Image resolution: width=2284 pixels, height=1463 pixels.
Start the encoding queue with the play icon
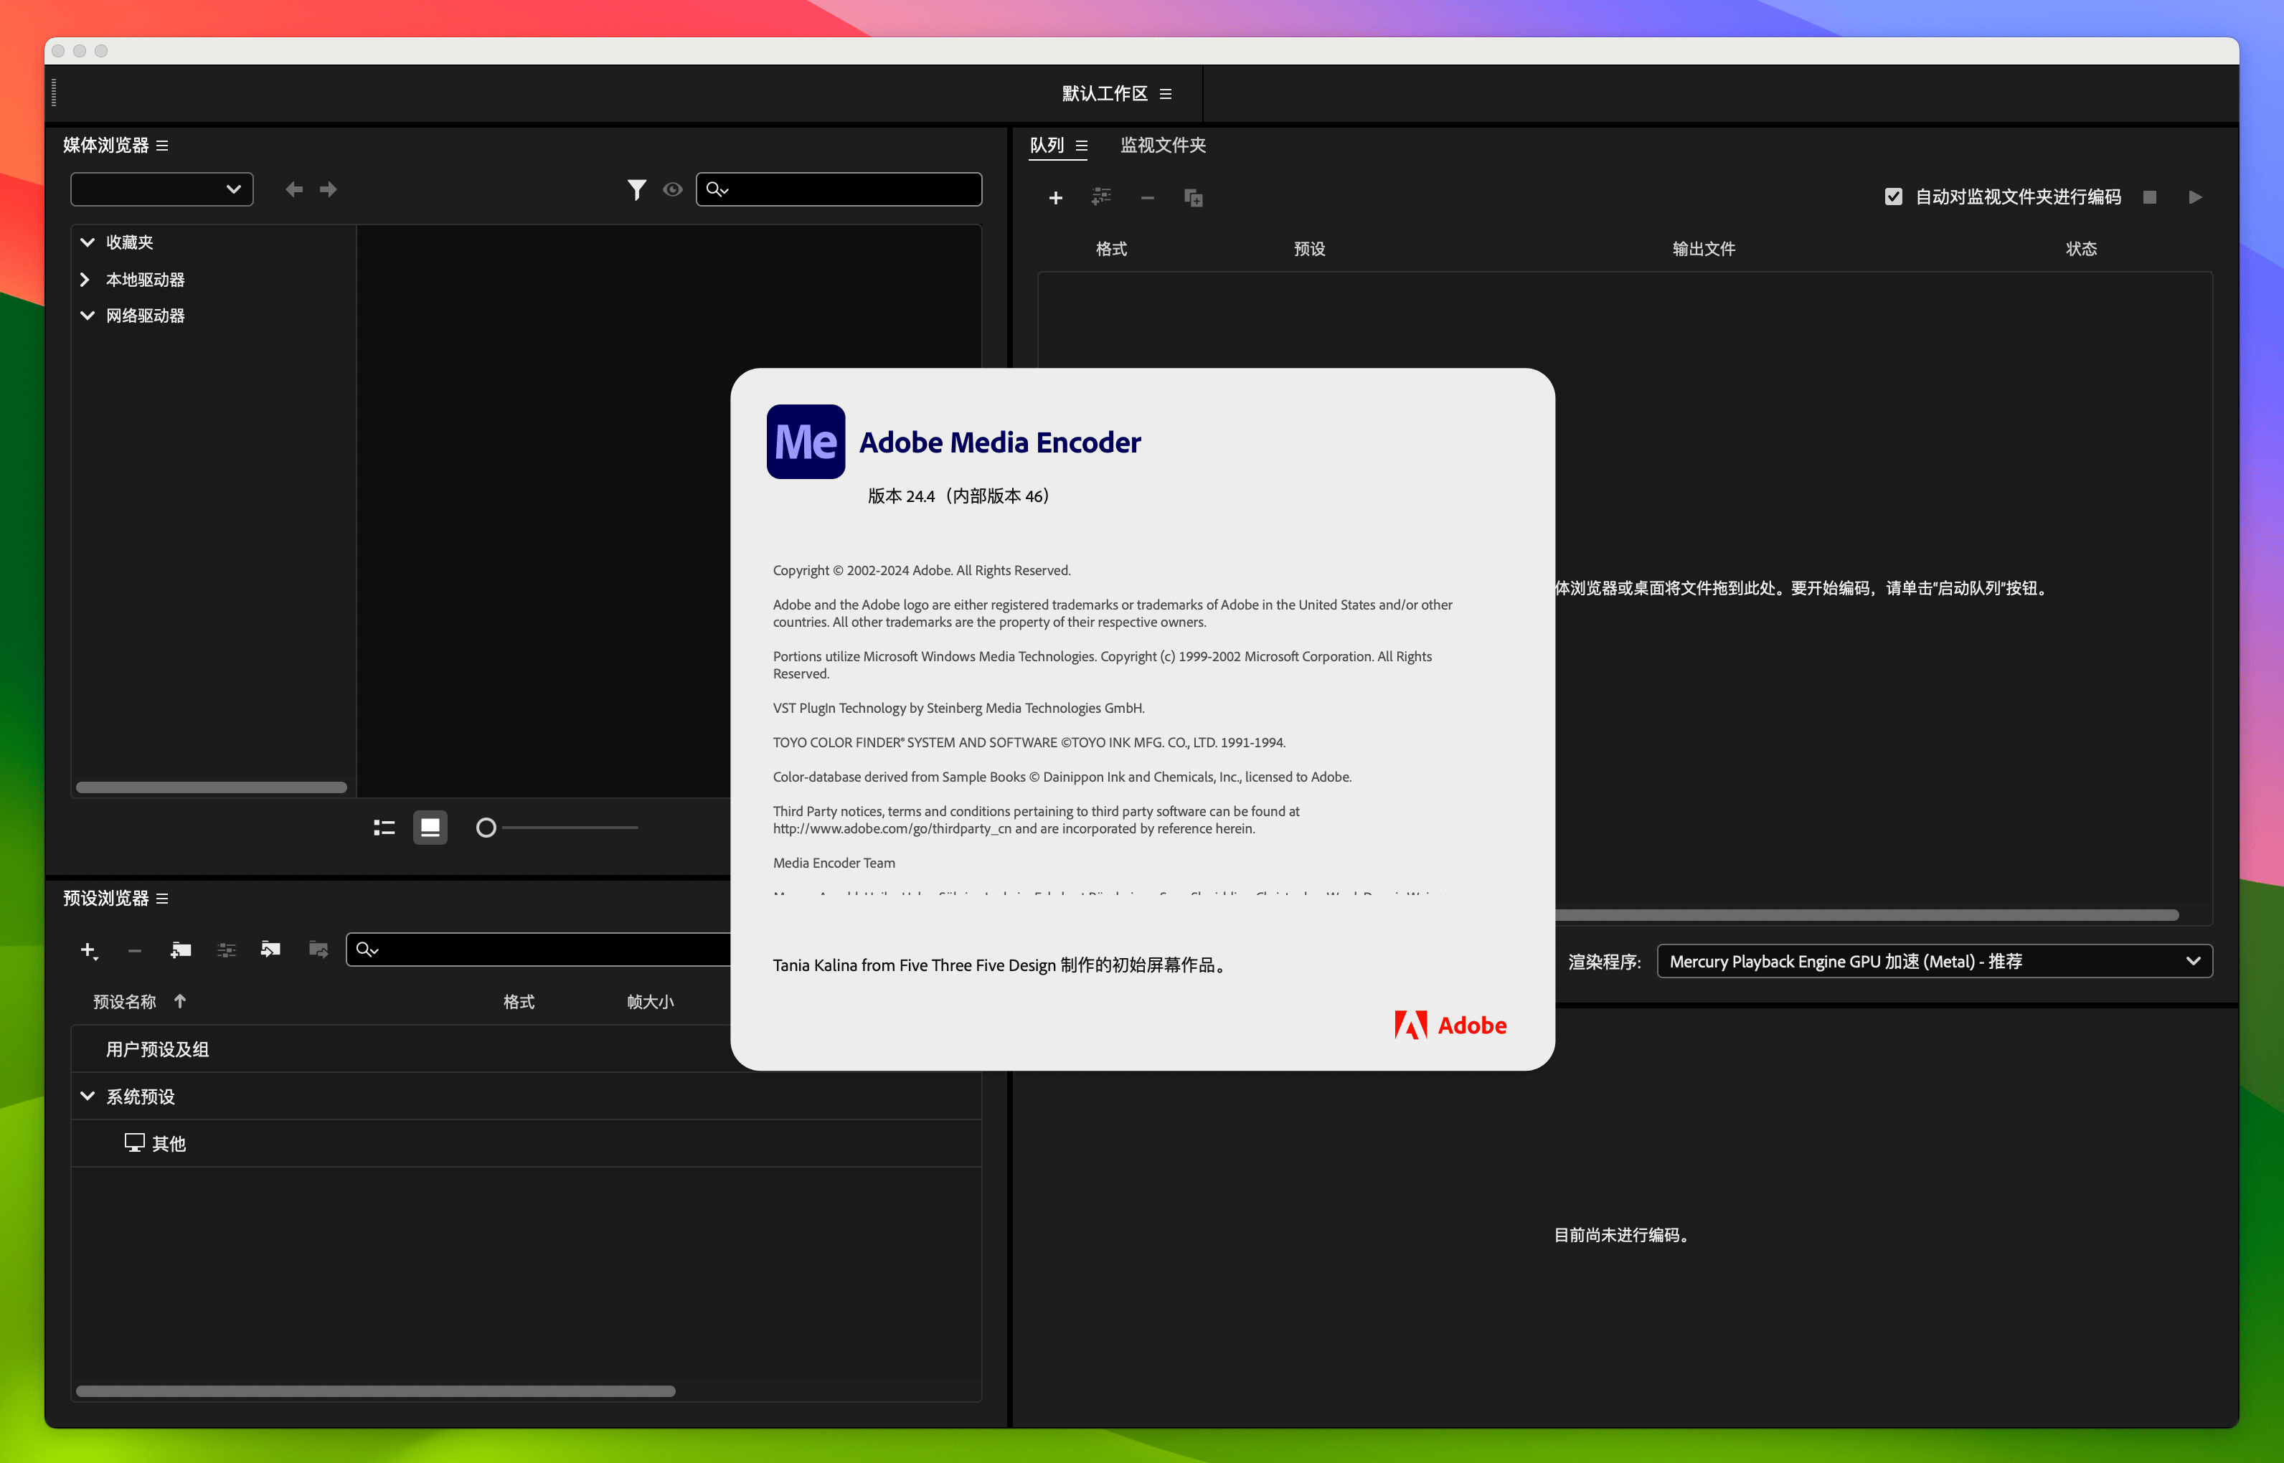pos(2196,197)
